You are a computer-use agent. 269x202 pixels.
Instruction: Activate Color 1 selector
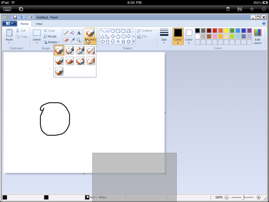(178, 36)
